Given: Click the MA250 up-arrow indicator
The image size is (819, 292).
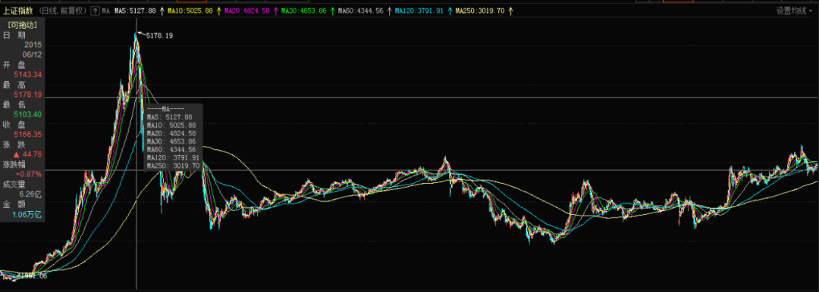Looking at the screenshot, I should (x=510, y=11).
